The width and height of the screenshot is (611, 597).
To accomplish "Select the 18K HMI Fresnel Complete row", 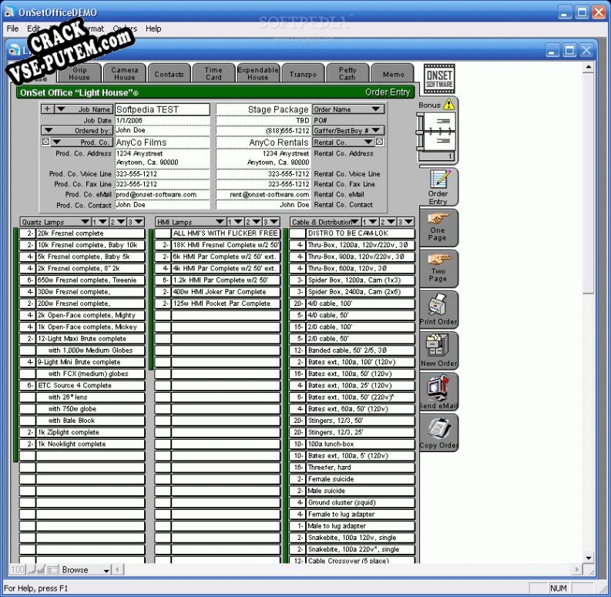I will pyautogui.click(x=217, y=245).
